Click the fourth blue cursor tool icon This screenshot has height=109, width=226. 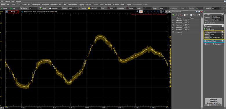coord(155,12)
